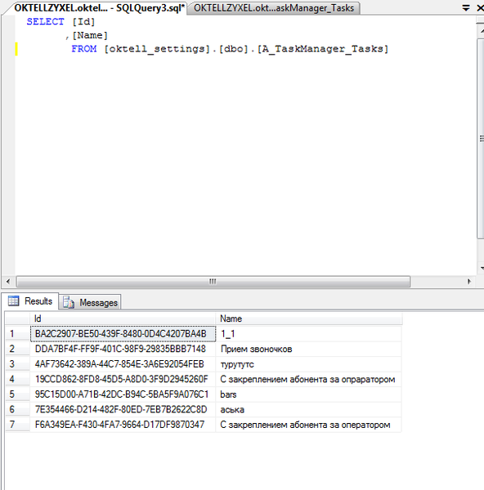Select Id cell DDA7BF4F-FF9F-401C-98F9-29835BBB7148

pos(123,349)
